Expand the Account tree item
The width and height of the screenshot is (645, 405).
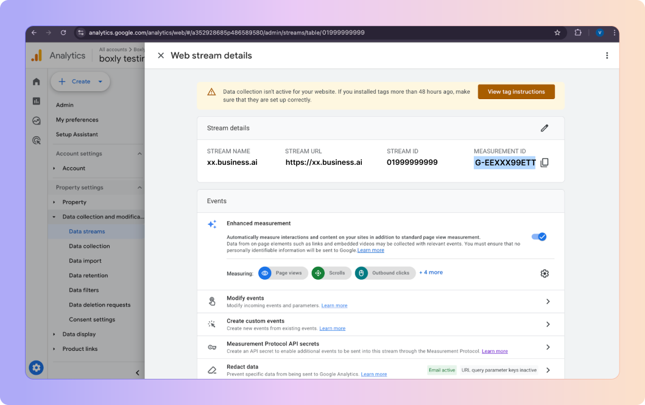(x=54, y=168)
